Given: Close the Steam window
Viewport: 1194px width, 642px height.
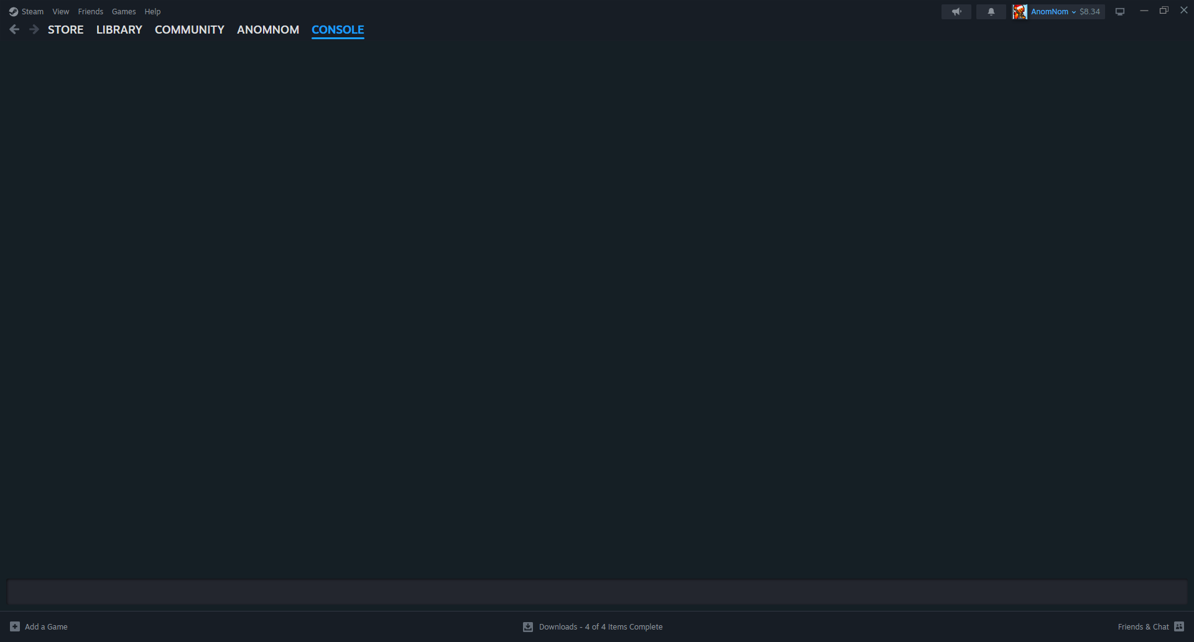Looking at the screenshot, I should pyautogui.click(x=1184, y=11).
